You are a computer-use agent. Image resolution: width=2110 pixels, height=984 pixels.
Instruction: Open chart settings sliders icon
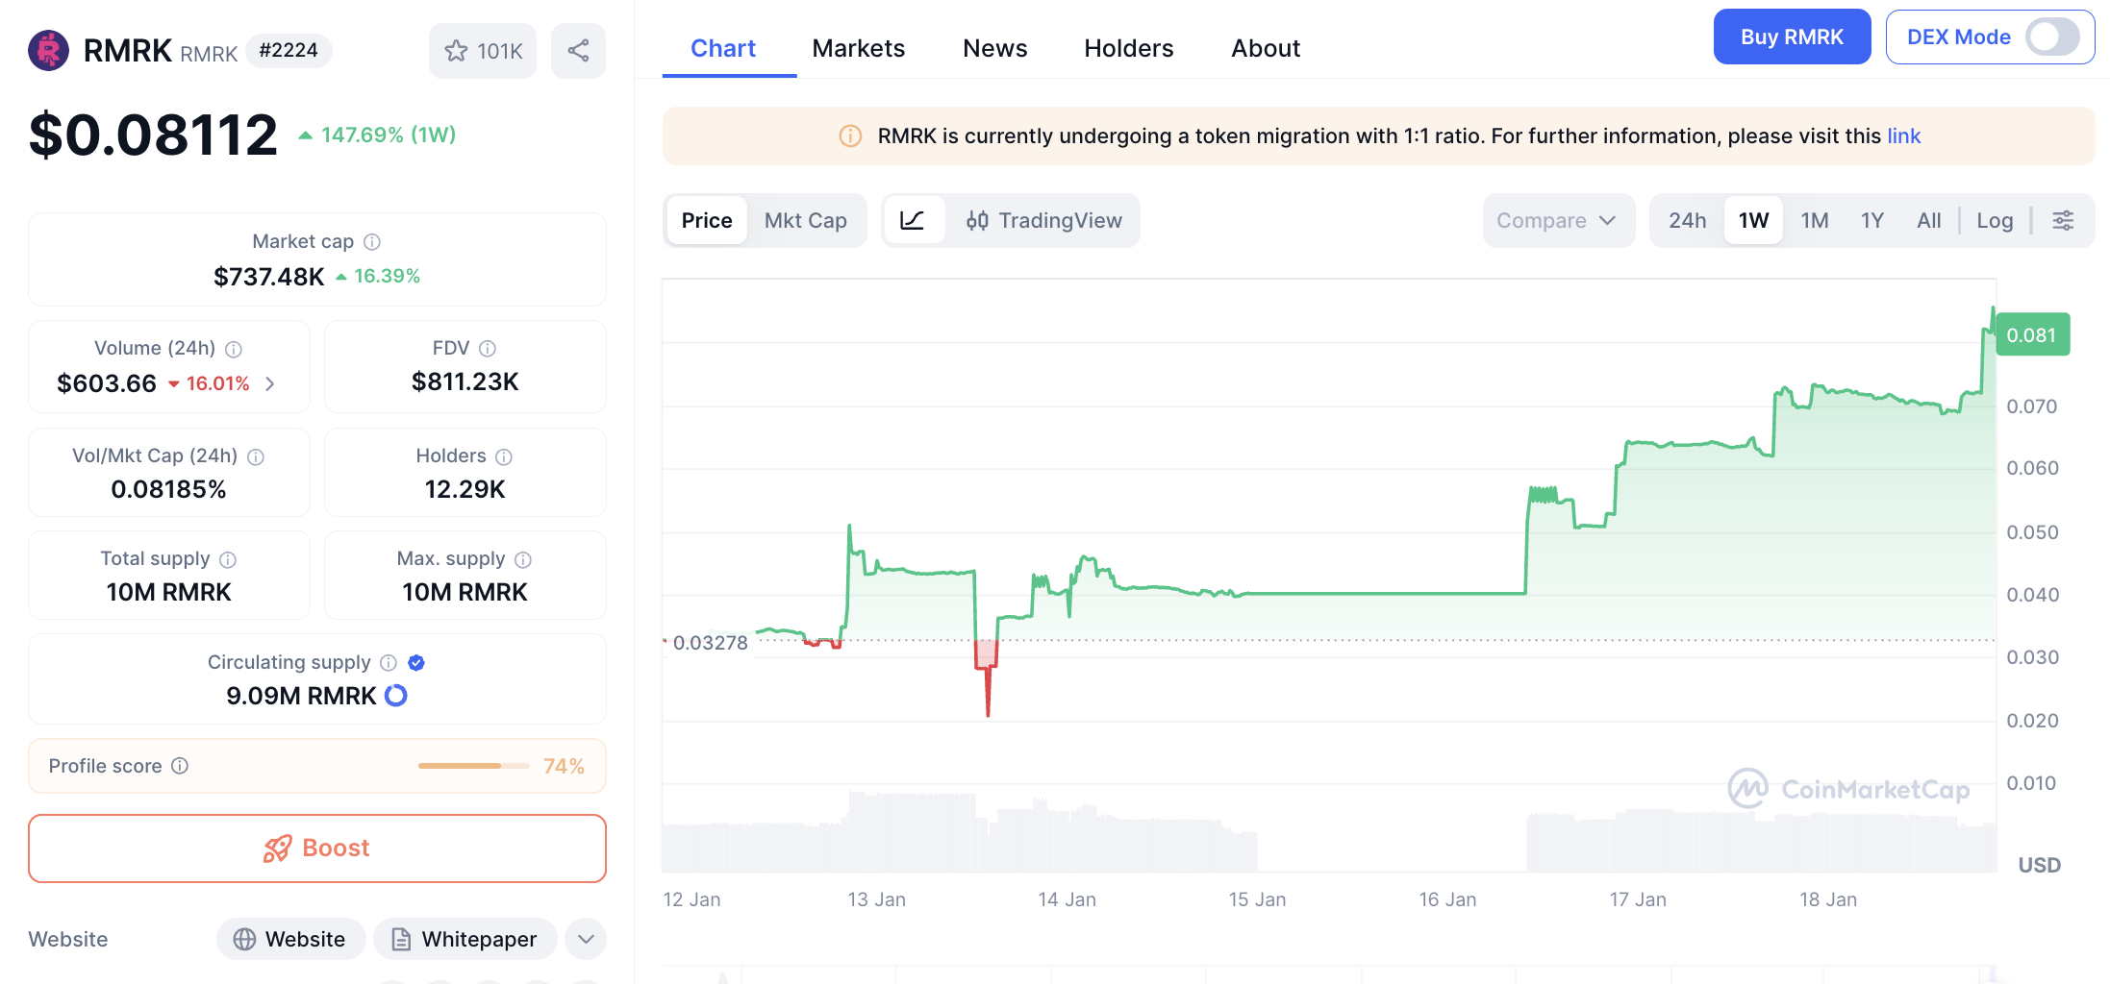point(2063,220)
